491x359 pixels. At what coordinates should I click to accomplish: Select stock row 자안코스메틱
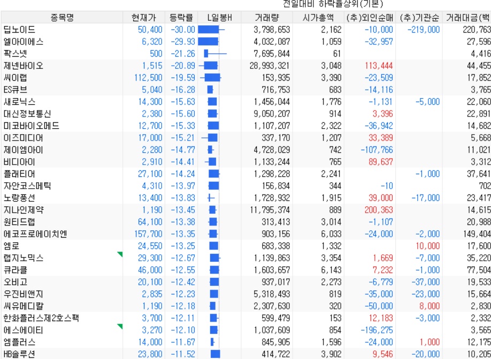(245, 186)
